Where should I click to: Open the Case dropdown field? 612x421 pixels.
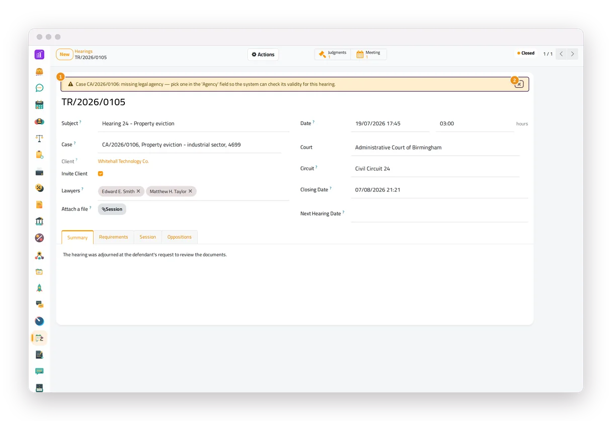tap(189, 145)
